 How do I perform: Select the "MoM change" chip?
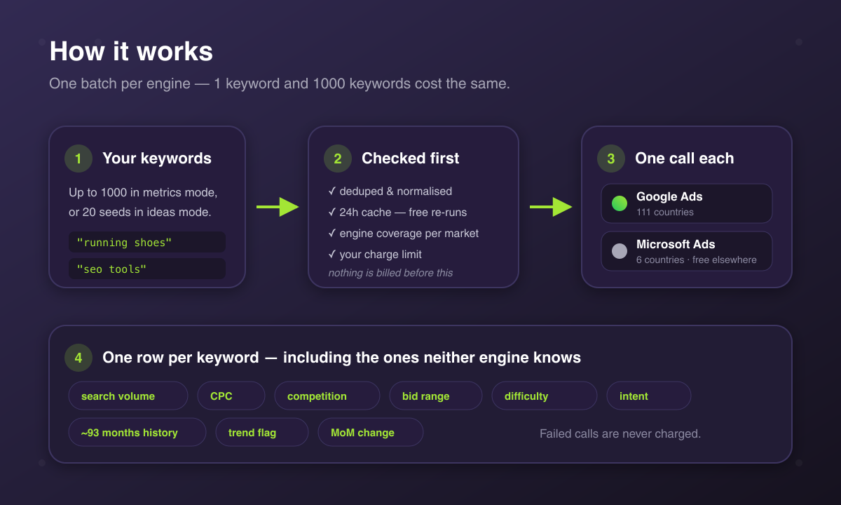click(x=371, y=432)
